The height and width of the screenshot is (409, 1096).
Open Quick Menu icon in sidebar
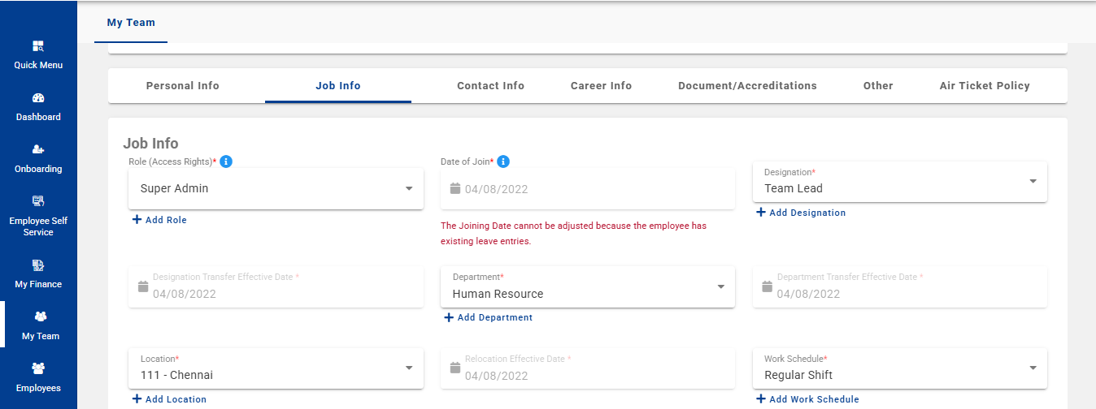38,47
